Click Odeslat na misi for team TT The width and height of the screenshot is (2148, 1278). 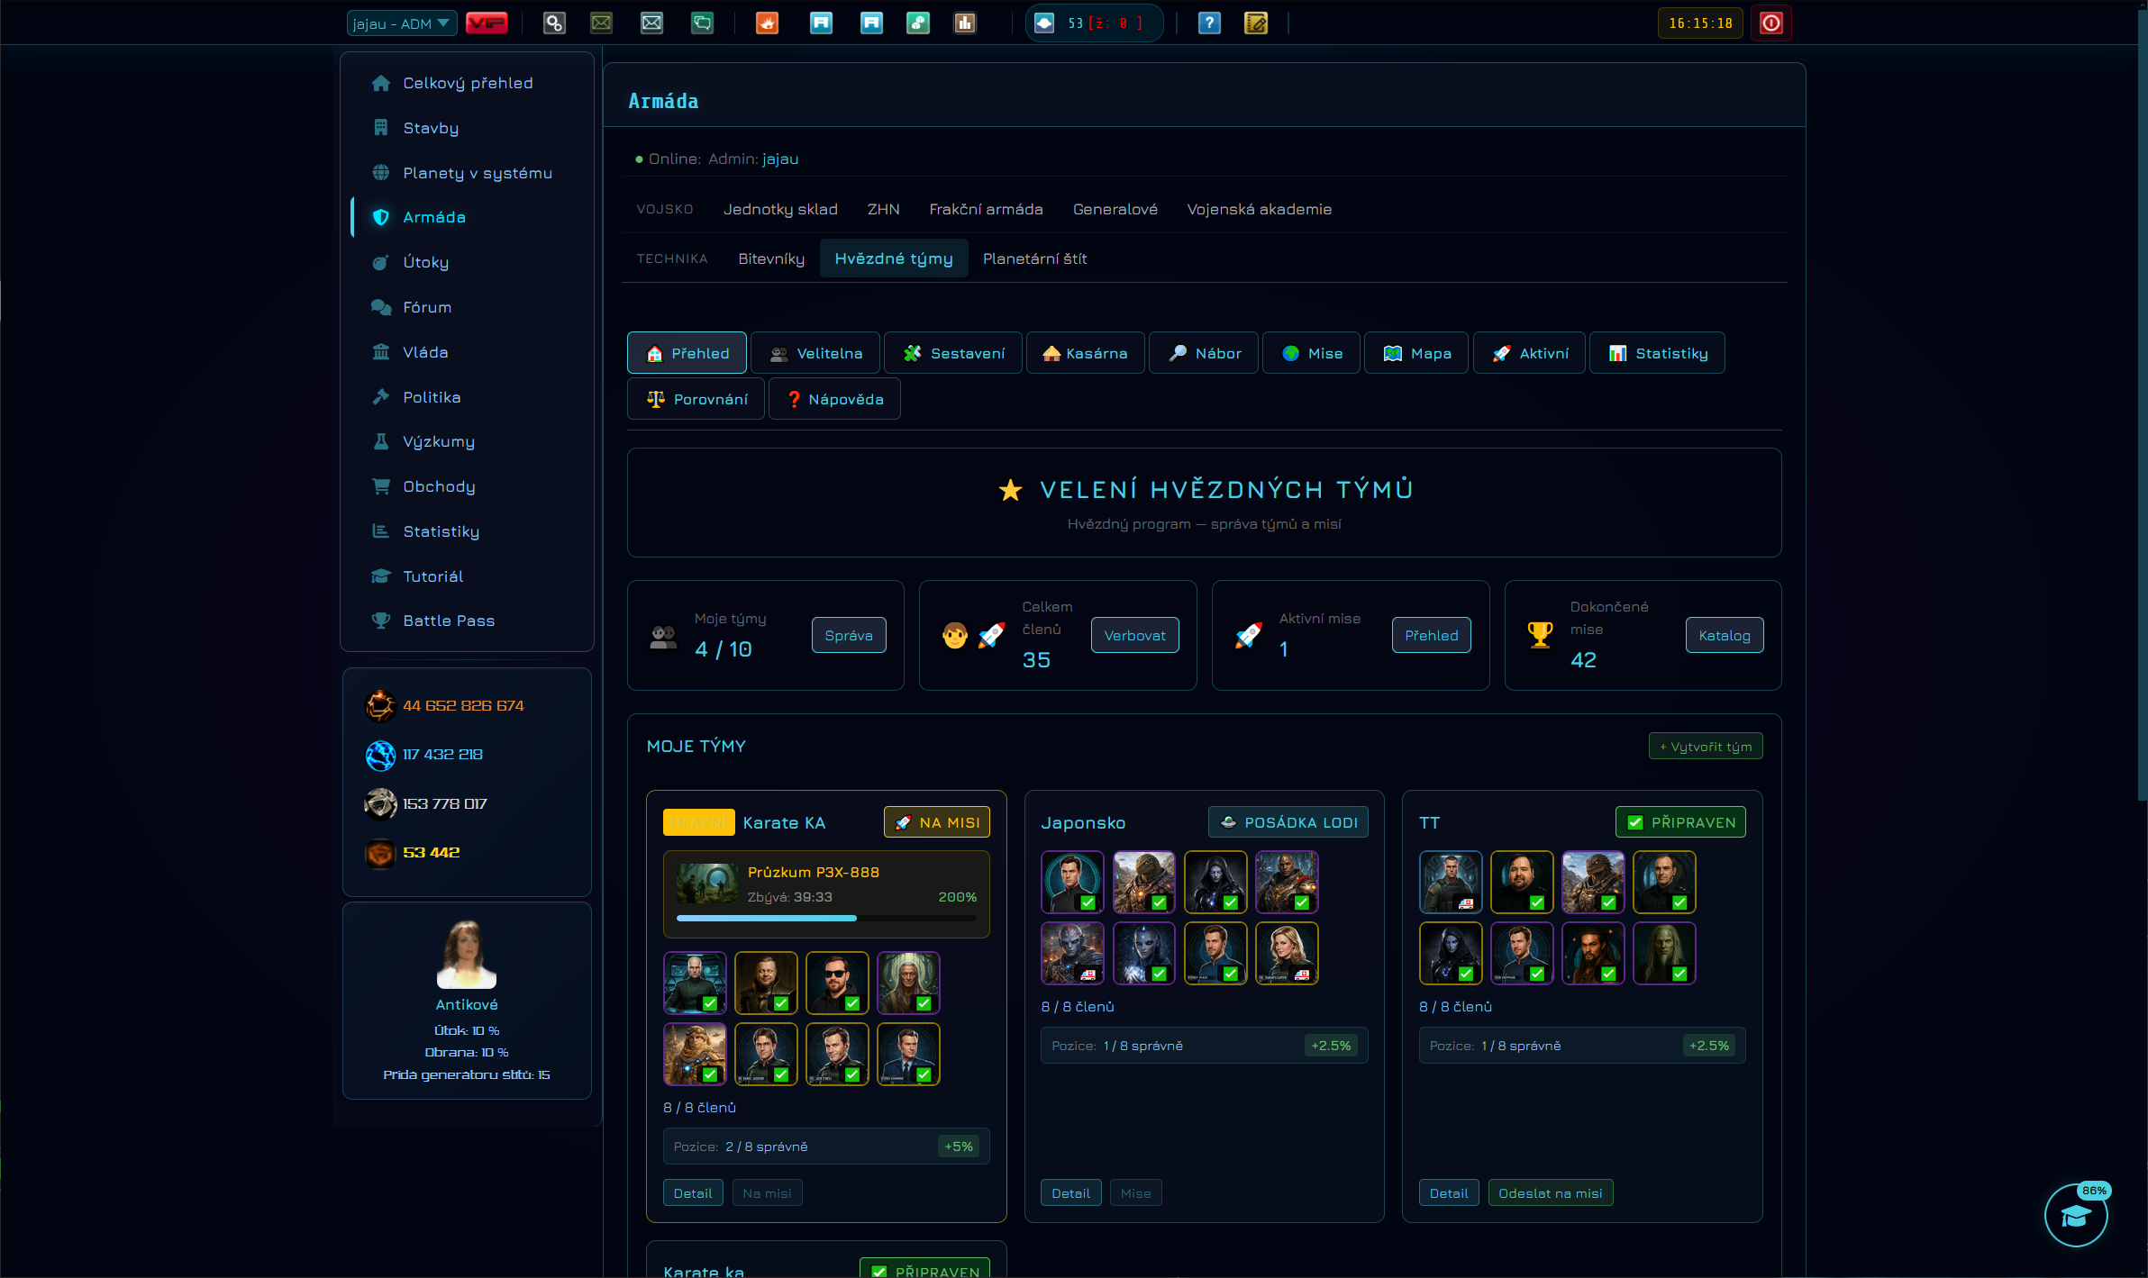click(x=1550, y=1192)
